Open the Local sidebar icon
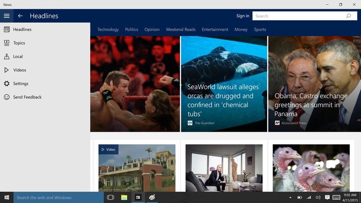This screenshot has width=361, height=203. point(7,56)
